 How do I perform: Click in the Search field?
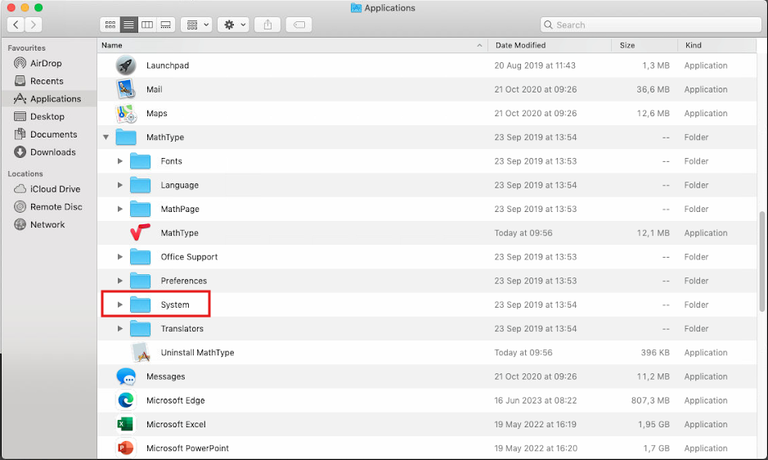(650, 25)
